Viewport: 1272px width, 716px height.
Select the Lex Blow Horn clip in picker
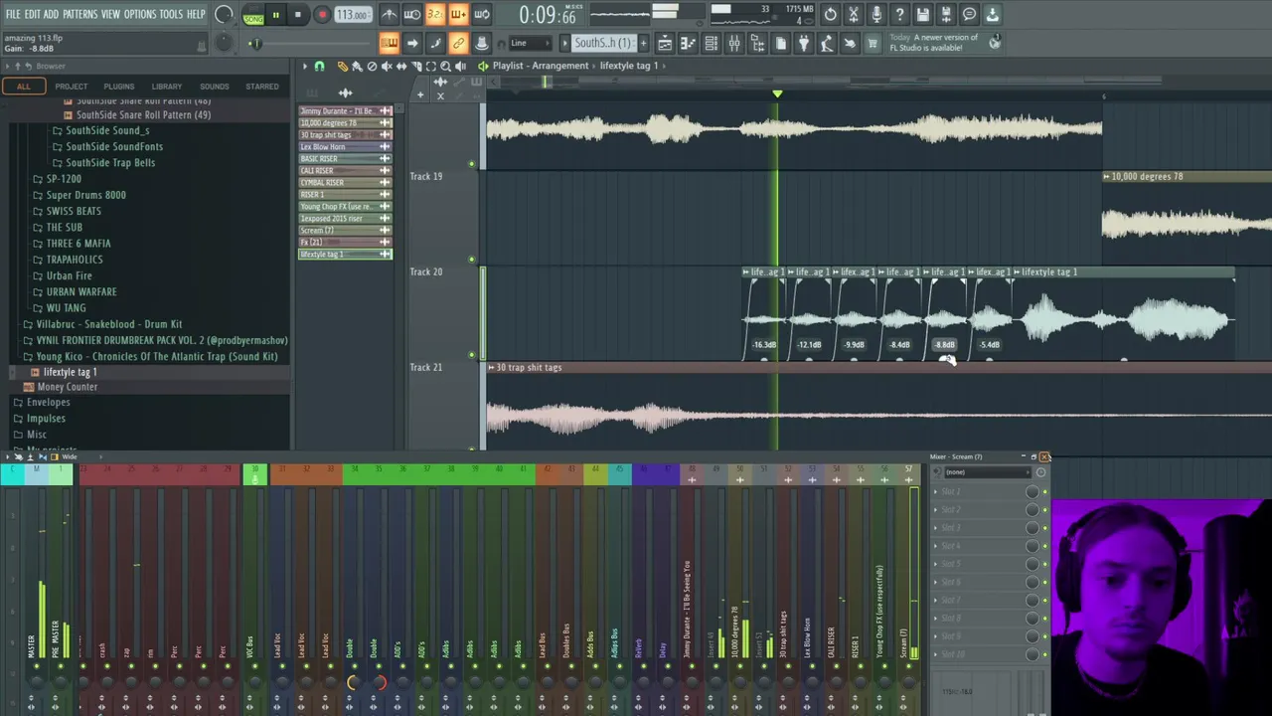pos(346,147)
